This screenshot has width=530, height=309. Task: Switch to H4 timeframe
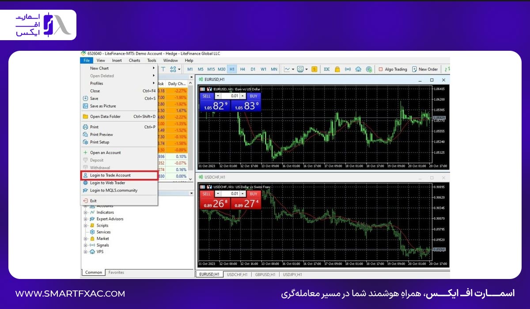242,69
